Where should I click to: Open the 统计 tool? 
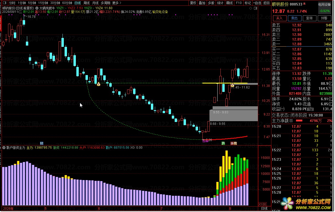point(220,3)
